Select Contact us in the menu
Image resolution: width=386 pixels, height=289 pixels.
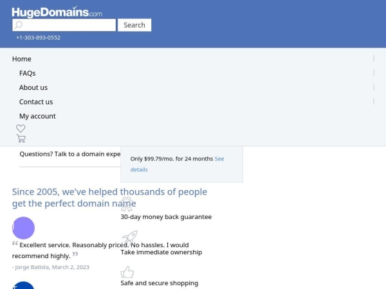(36, 101)
